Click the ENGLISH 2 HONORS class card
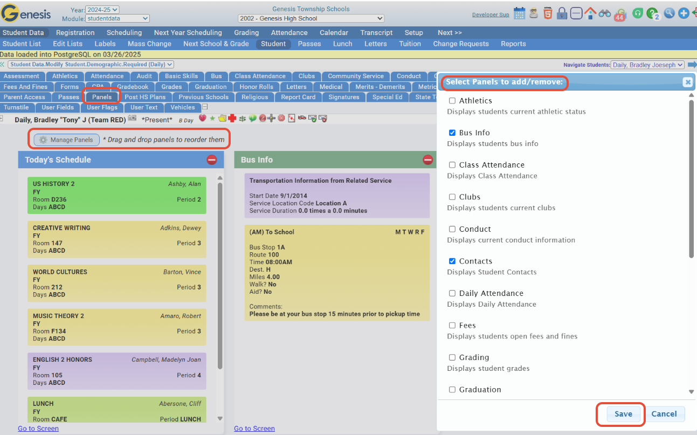This screenshot has width=697, height=435. (116, 371)
